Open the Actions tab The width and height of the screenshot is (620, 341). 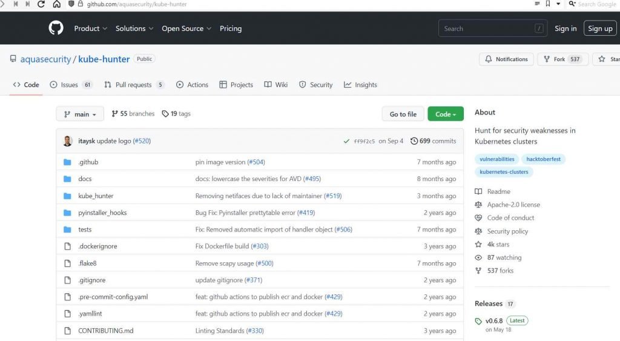coord(192,85)
